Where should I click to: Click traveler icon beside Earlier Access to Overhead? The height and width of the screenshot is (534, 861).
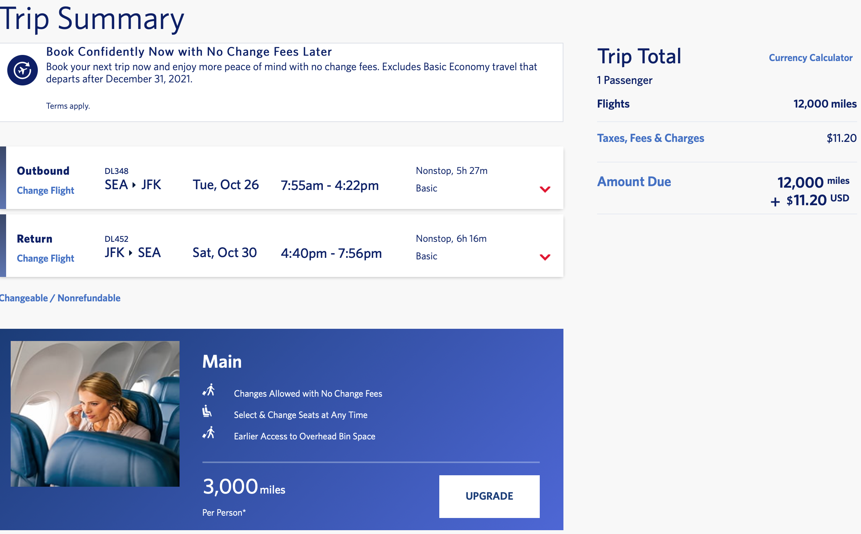click(x=209, y=433)
